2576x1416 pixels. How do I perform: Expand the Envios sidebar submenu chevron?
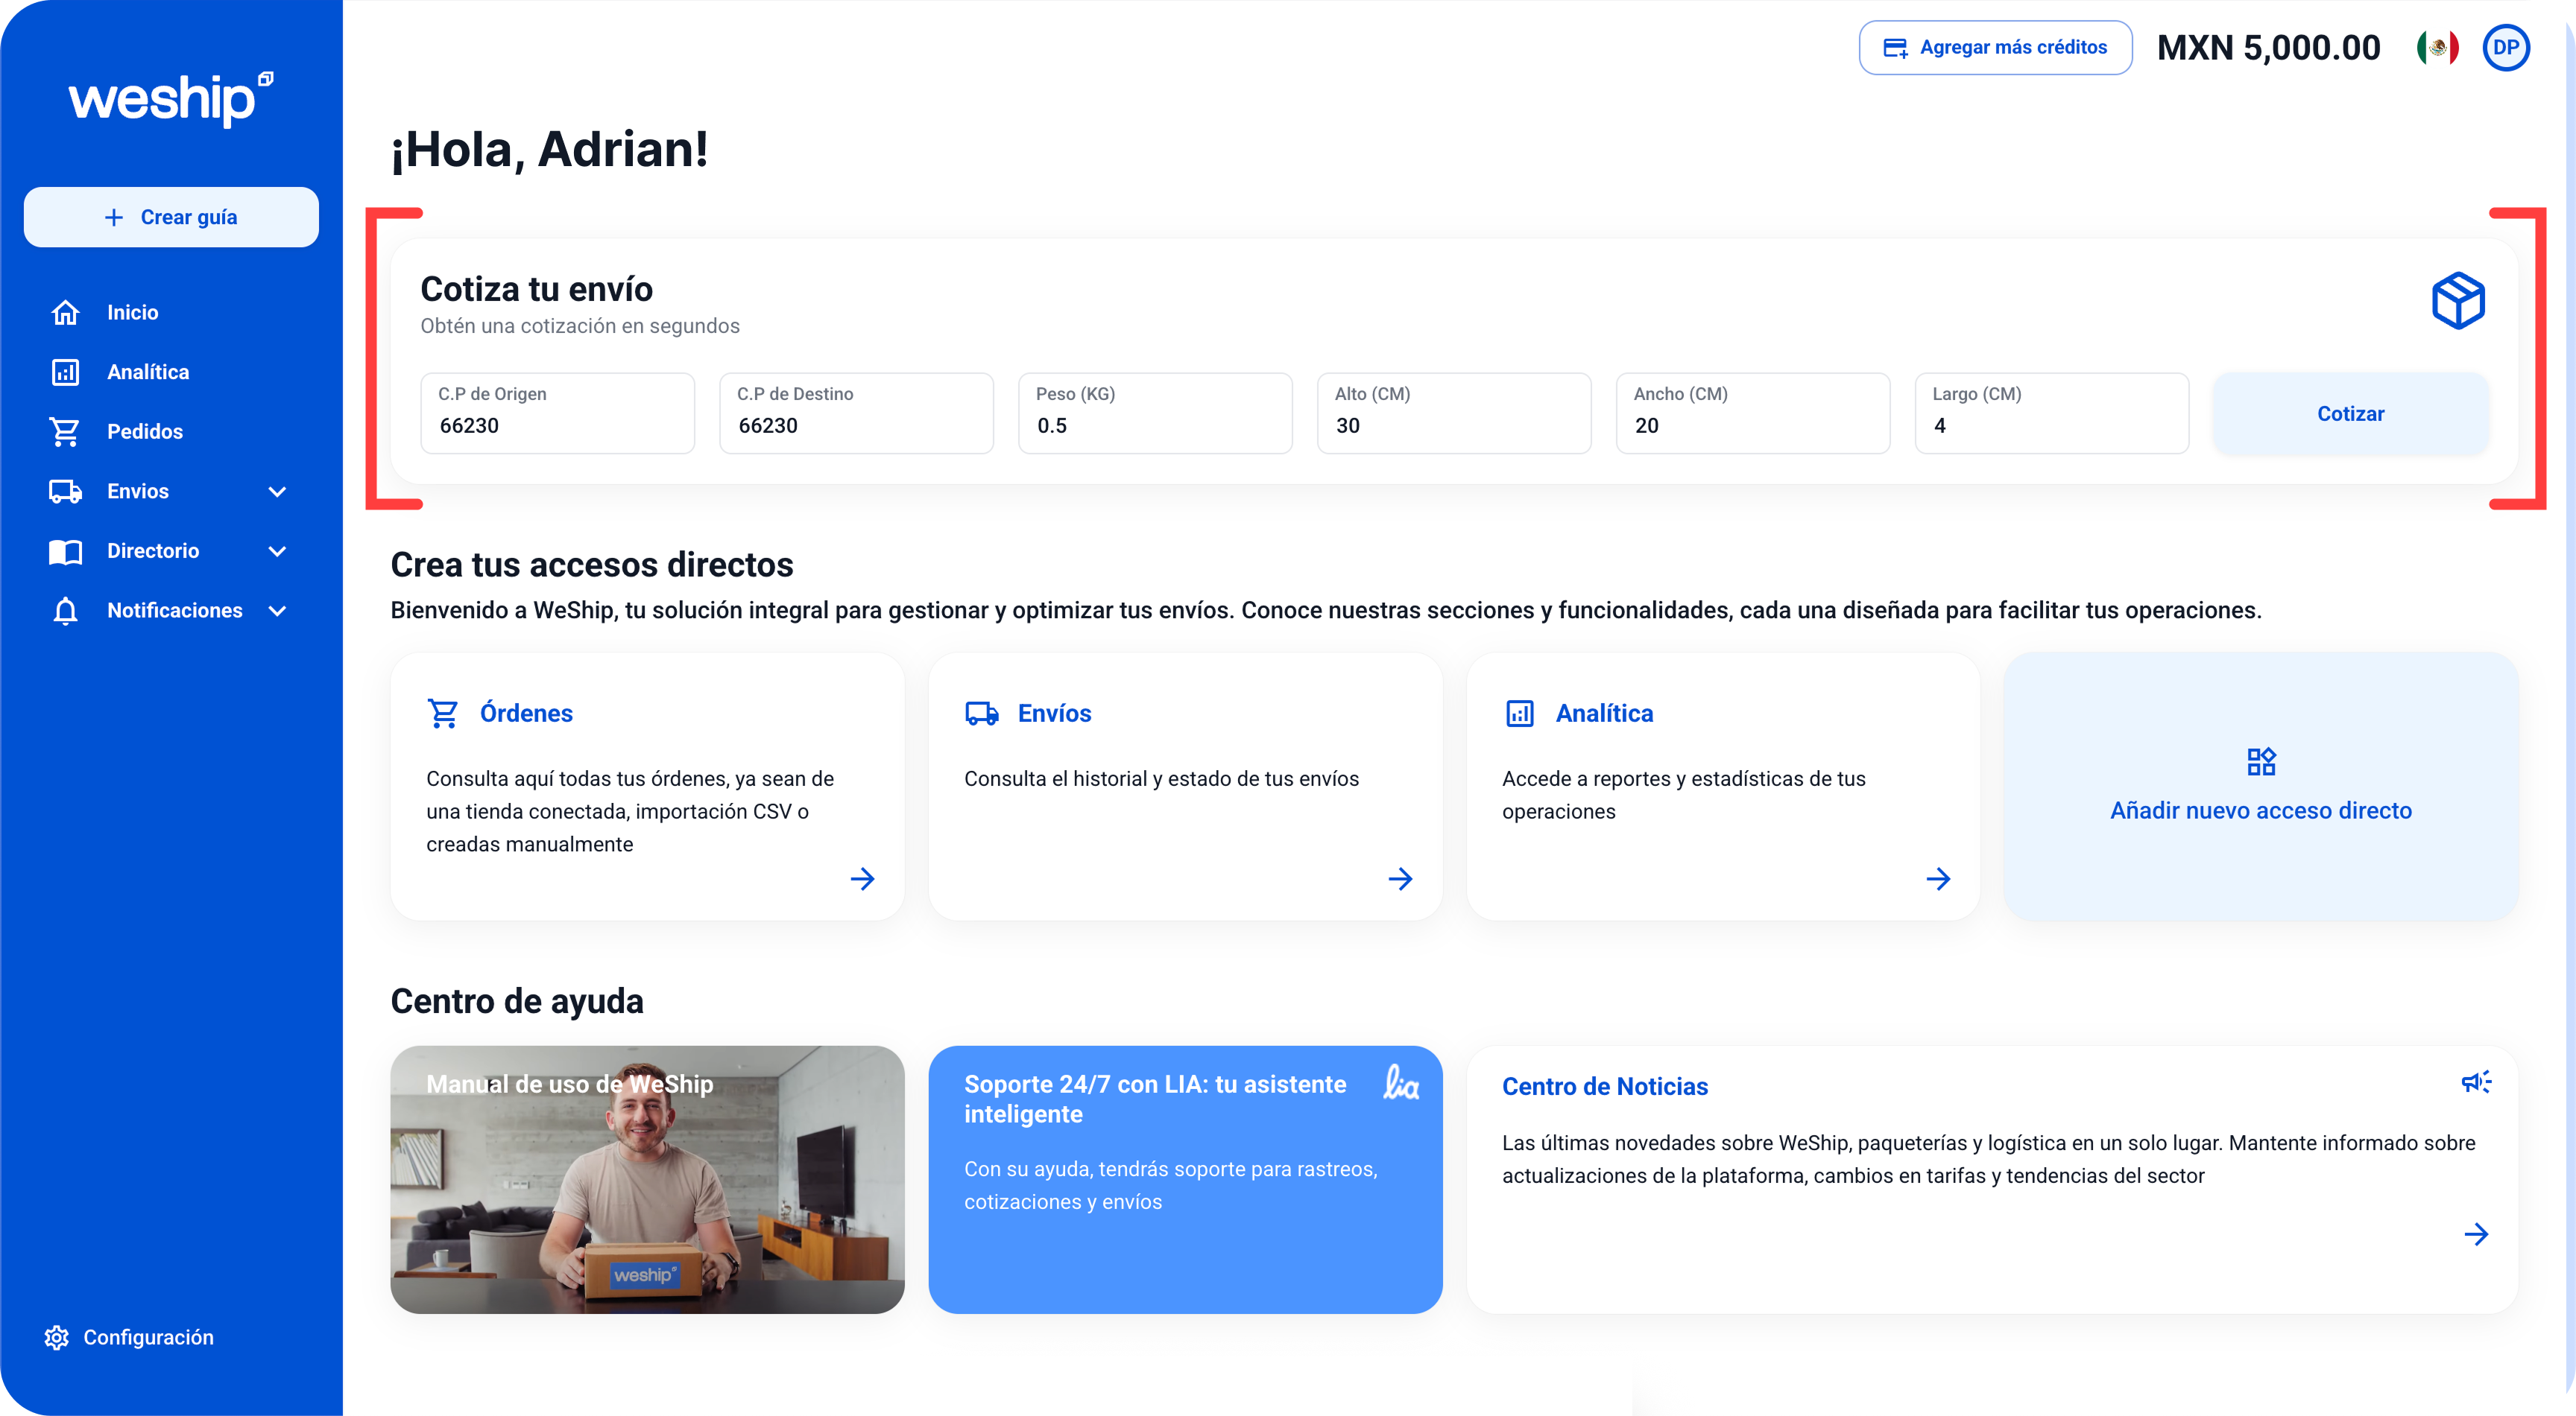278,492
